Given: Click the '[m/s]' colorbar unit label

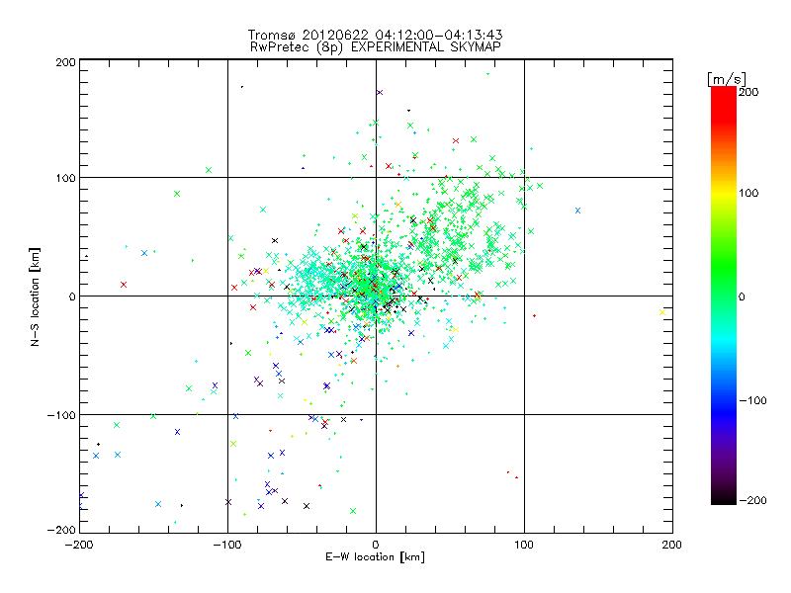Looking at the screenshot, I should click(727, 79).
